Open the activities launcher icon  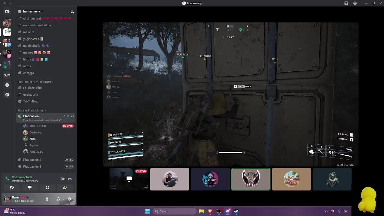point(47,187)
